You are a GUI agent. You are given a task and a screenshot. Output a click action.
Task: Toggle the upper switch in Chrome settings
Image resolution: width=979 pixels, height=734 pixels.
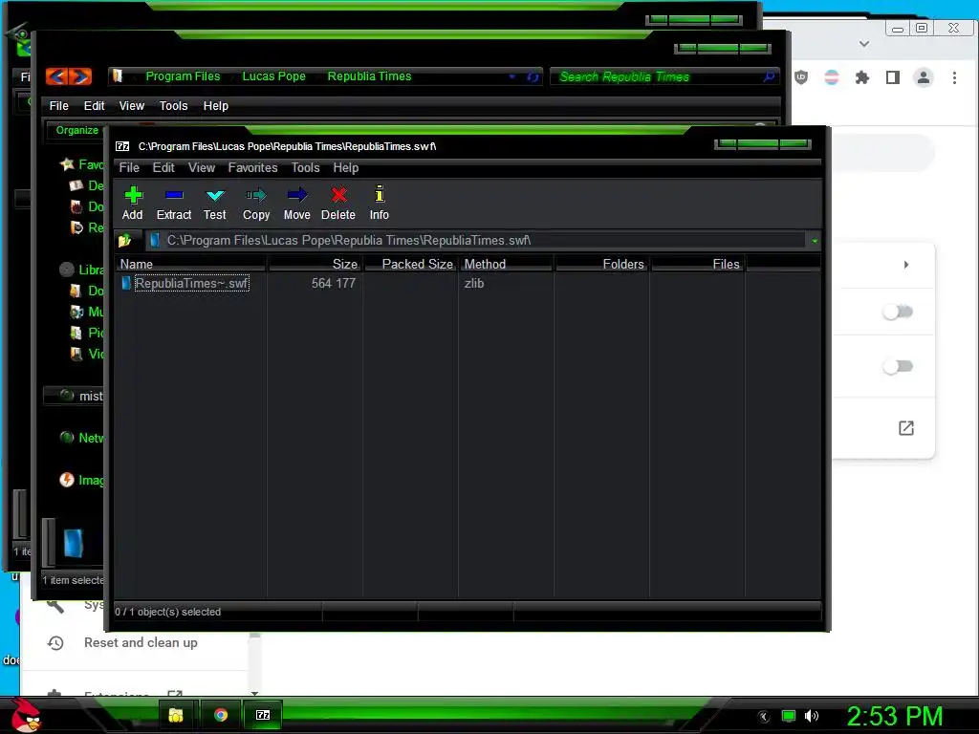[x=898, y=312]
